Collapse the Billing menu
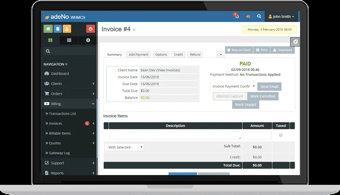The height and width of the screenshot is (195, 340). pyautogui.click(x=69, y=104)
